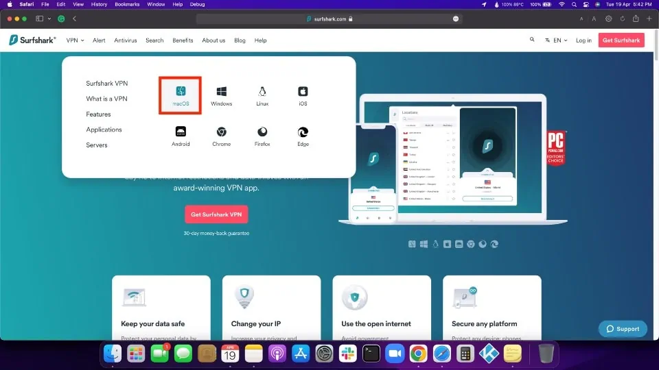Select the macOS app icon
659x370 pixels.
pos(181,96)
